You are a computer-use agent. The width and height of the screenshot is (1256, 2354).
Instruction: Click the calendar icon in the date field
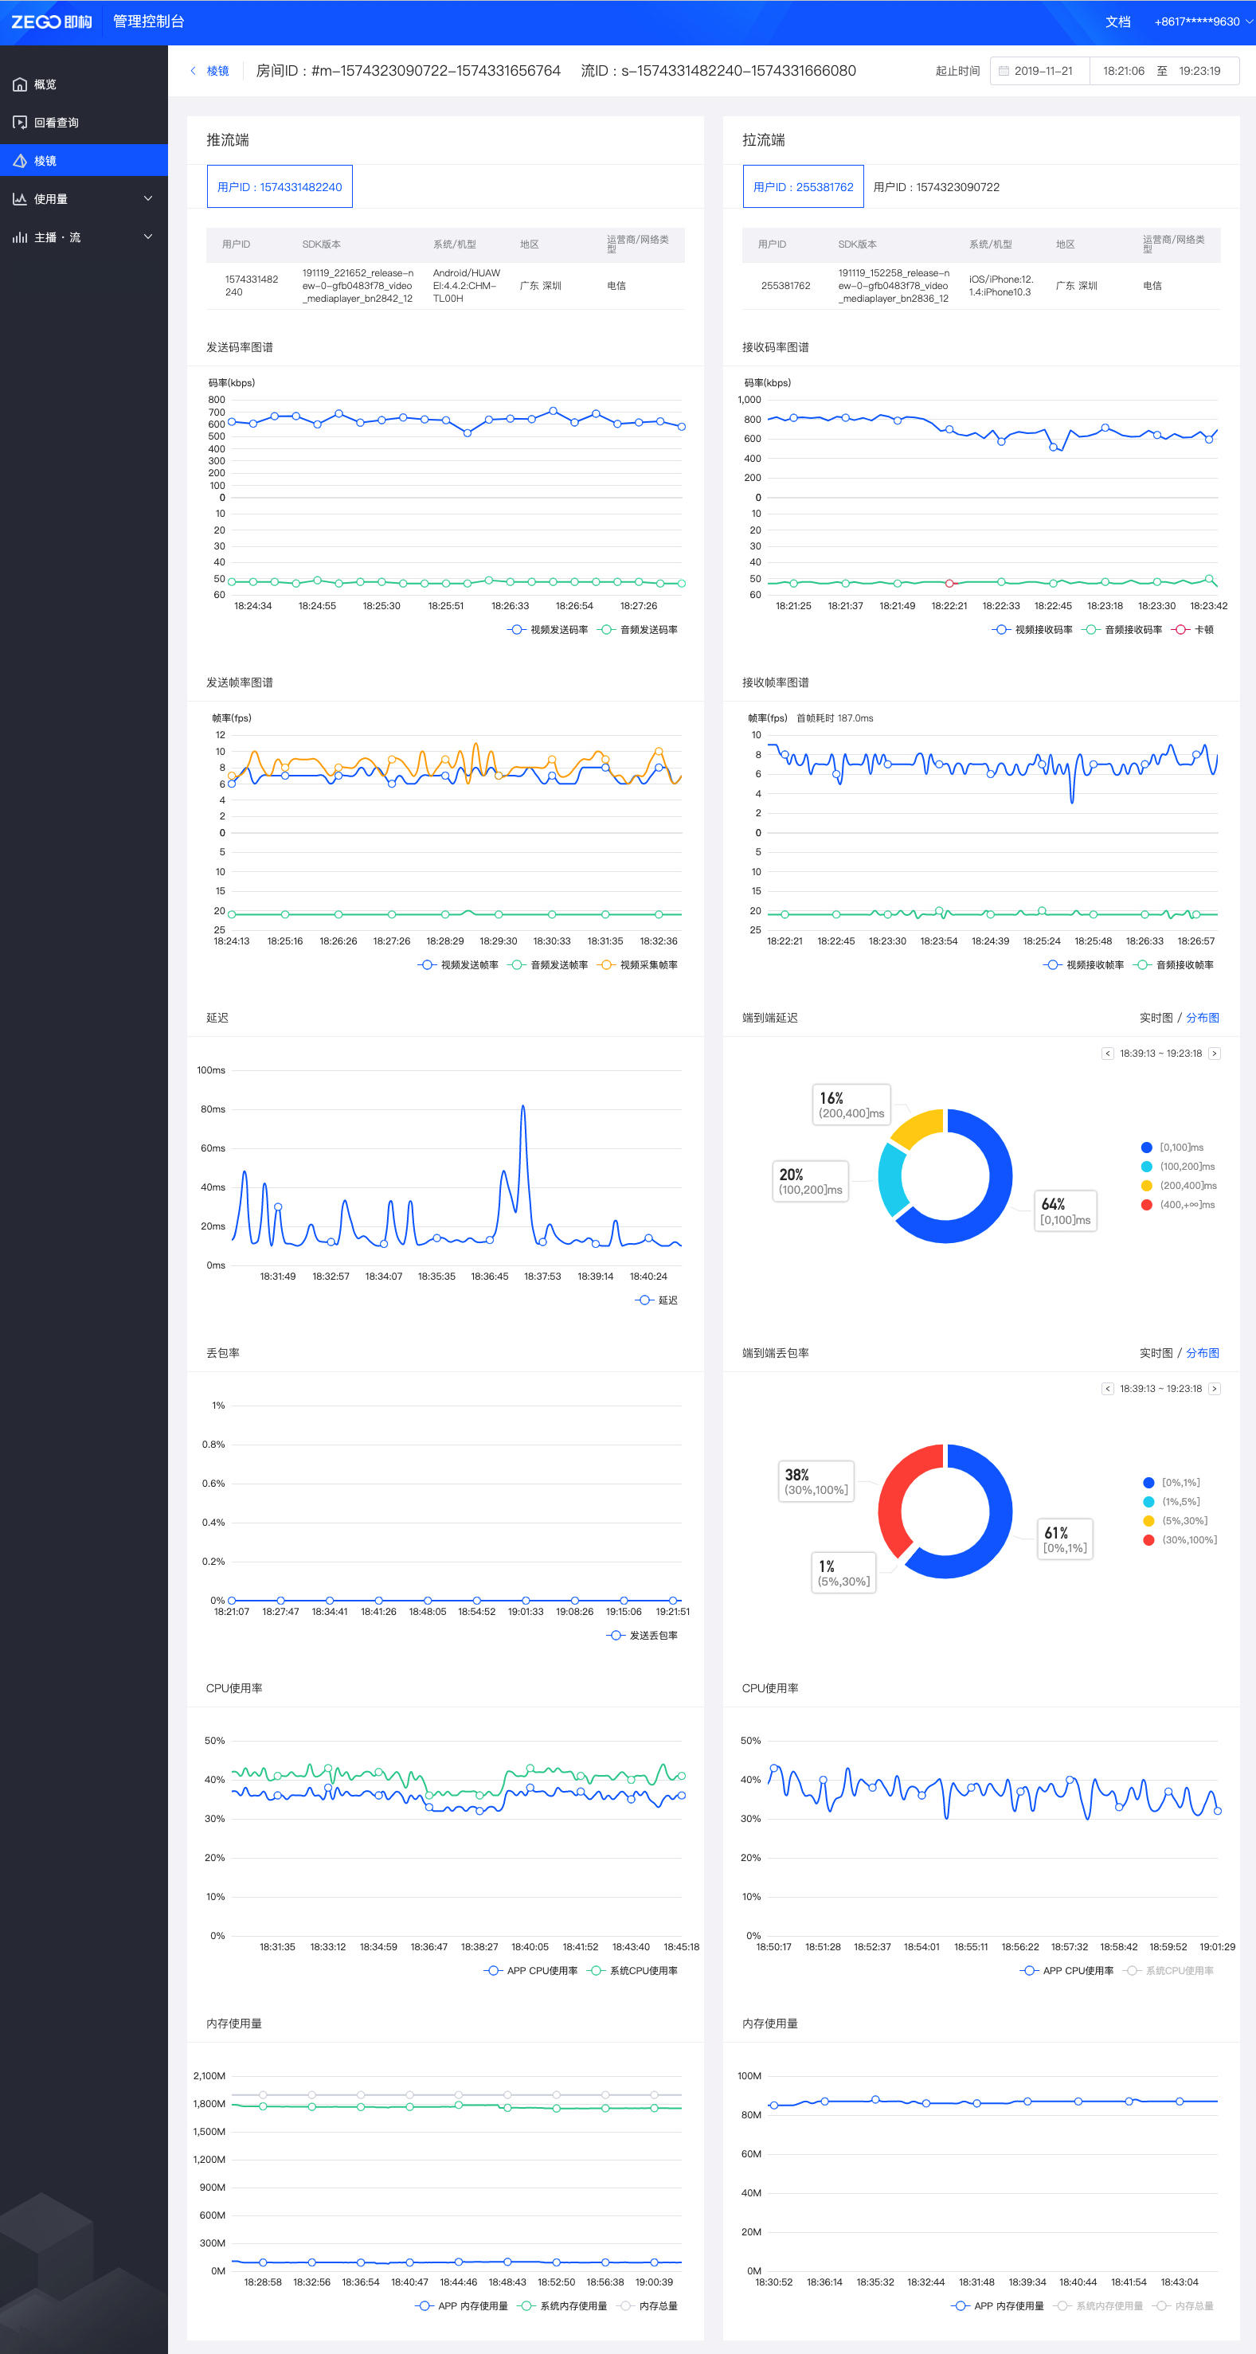pyautogui.click(x=1004, y=72)
